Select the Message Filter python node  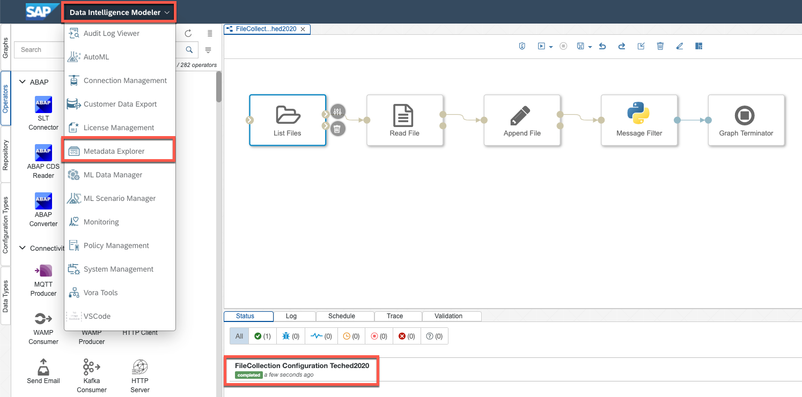point(639,120)
